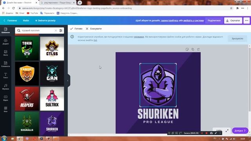Open the uploads sidebar tab with cloud icon

(5, 42)
